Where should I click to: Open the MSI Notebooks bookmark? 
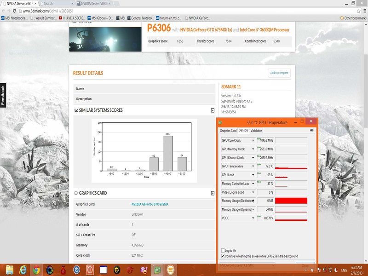[15, 18]
